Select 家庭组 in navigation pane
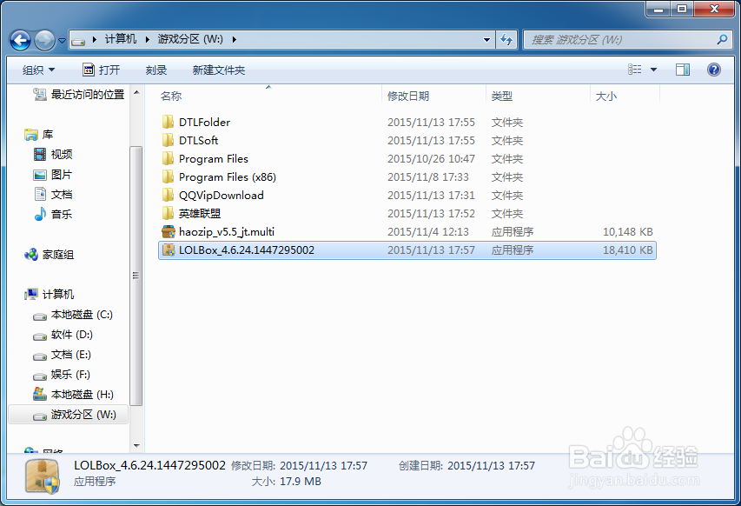Screen dimensions: 741x506 pyautogui.click(x=50, y=255)
